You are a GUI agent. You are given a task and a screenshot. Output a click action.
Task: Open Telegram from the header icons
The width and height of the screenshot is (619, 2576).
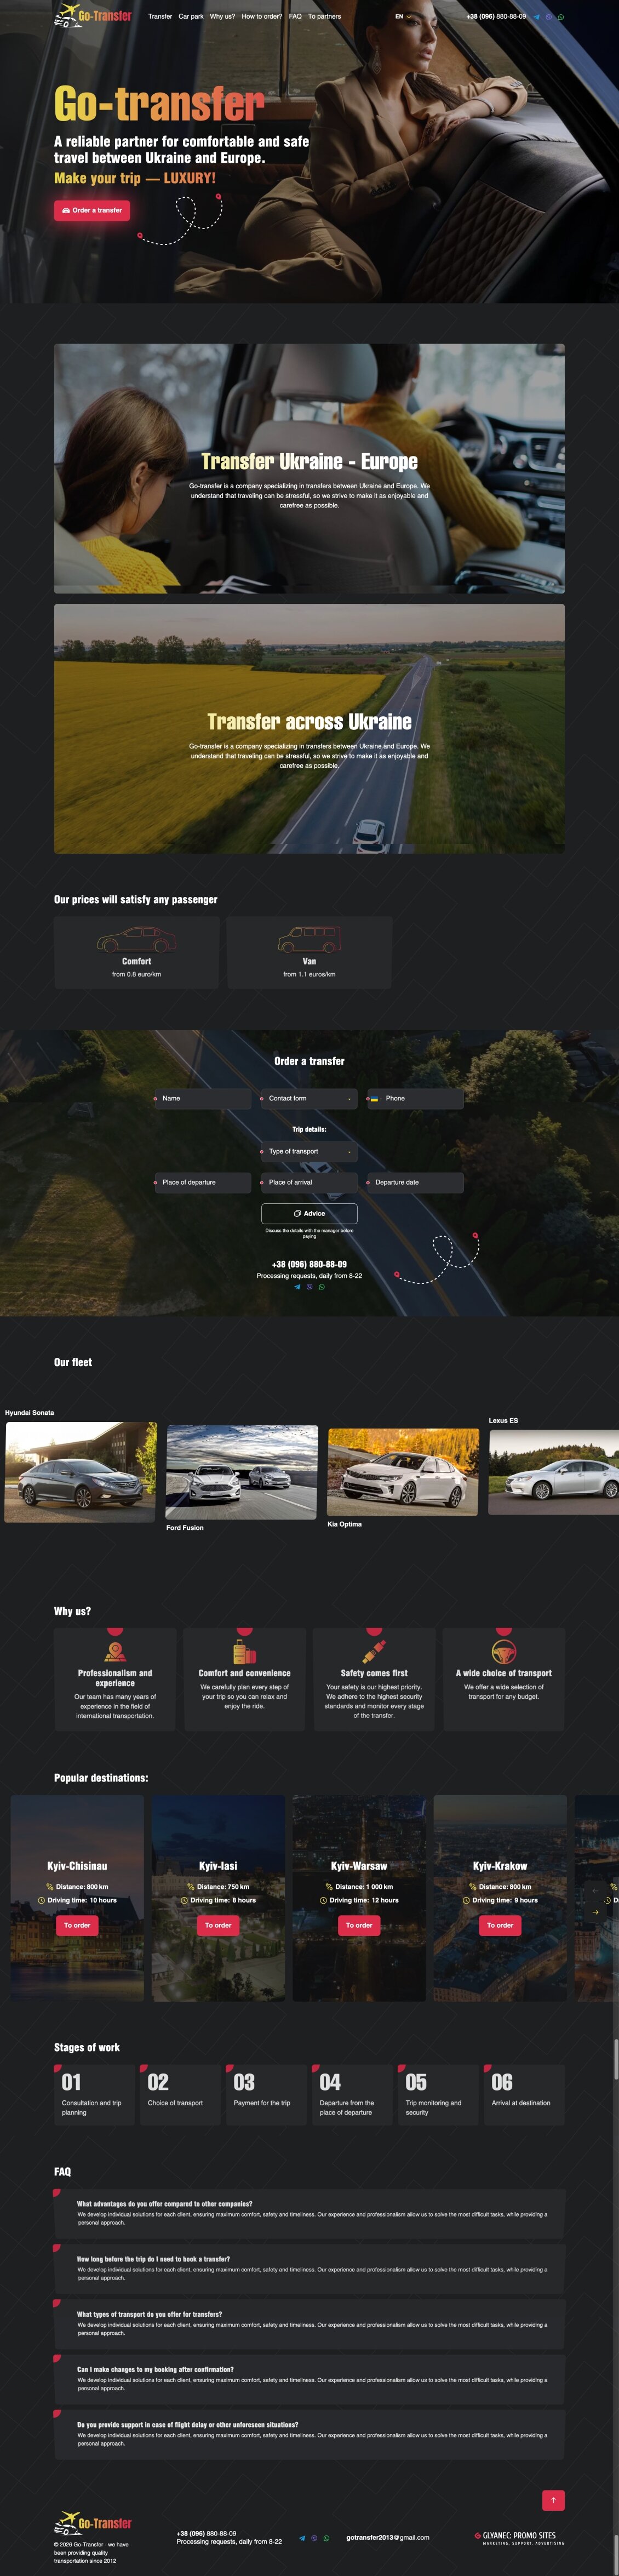[x=536, y=17]
